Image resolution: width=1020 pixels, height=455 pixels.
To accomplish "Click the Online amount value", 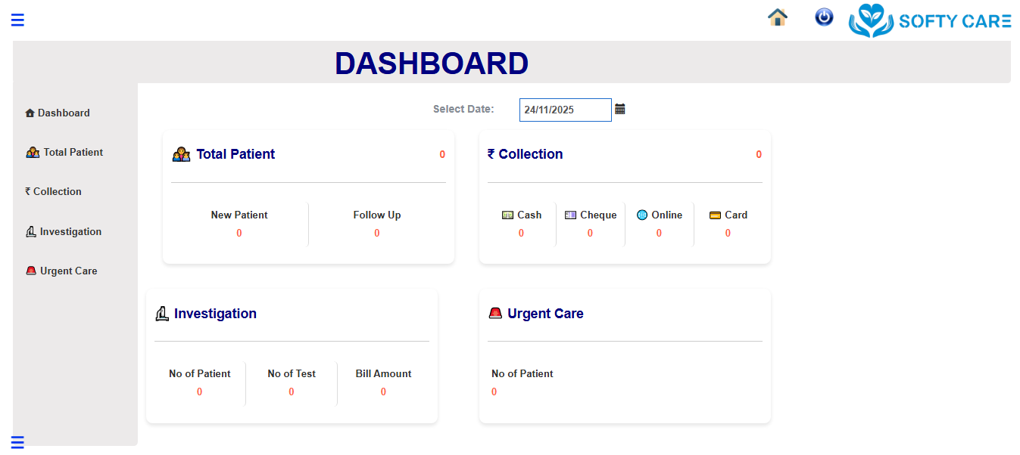I will click(659, 233).
